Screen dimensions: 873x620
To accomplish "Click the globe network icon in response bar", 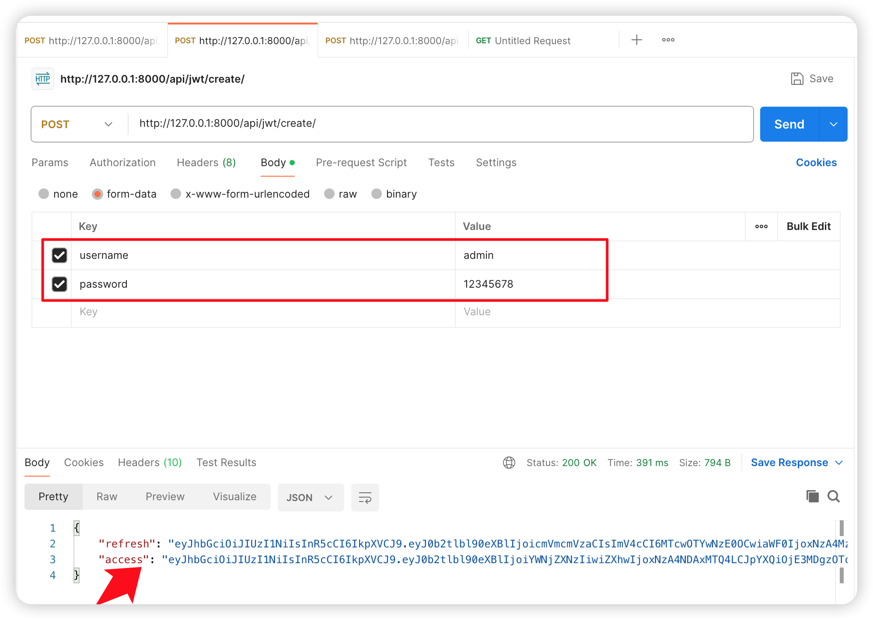I will 509,463.
